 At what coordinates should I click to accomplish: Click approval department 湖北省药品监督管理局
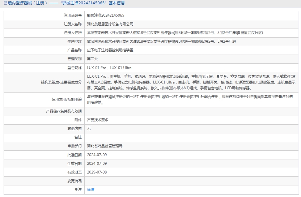[105, 146]
